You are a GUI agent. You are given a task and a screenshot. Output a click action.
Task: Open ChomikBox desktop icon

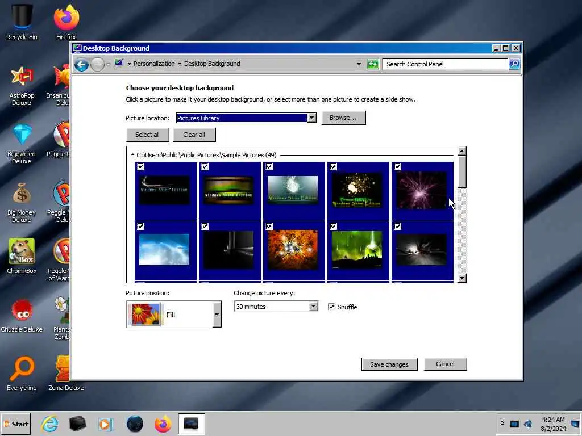tap(22, 256)
